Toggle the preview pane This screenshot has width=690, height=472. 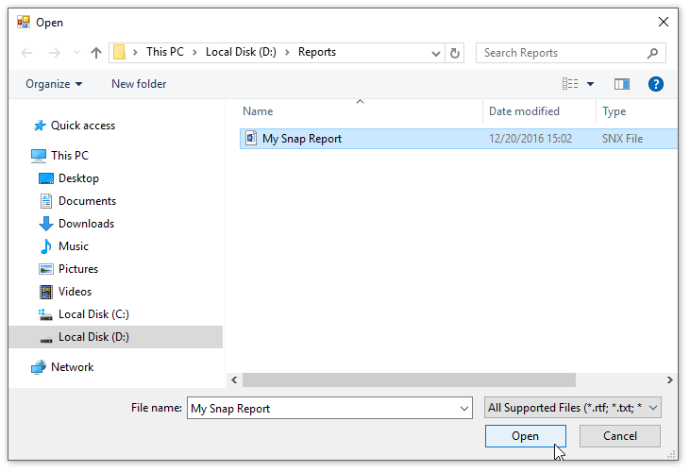tap(622, 84)
